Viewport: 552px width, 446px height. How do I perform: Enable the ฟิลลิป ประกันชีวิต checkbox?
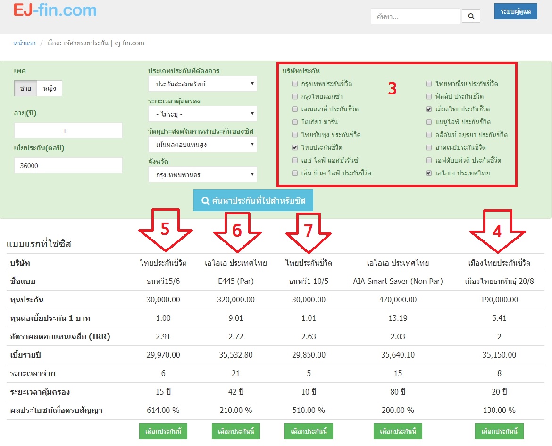[429, 97]
